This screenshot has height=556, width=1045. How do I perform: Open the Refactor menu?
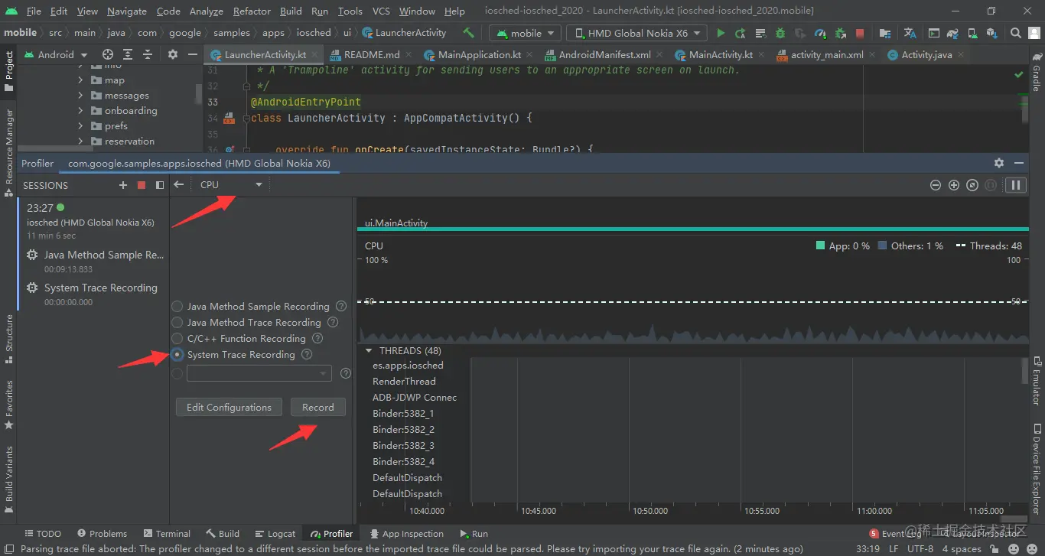pos(252,11)
